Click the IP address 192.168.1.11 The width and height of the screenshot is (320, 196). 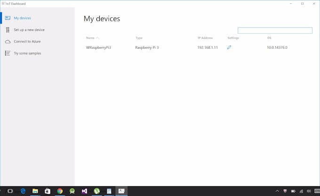(208, 47)
